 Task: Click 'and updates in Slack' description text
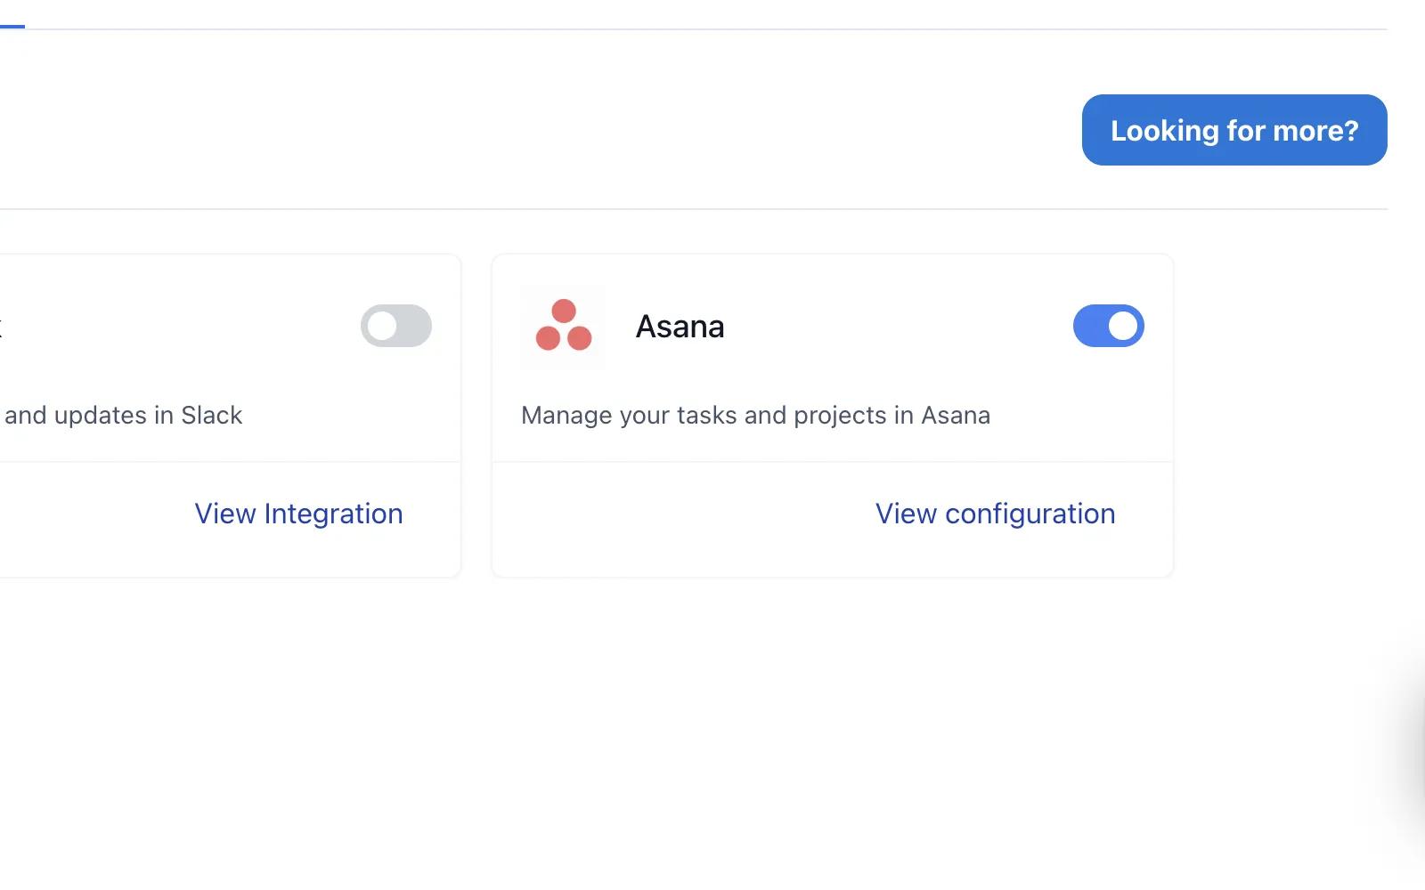123,416
